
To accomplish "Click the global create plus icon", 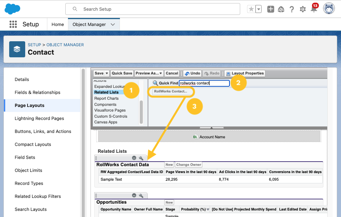I will (270, 9).
